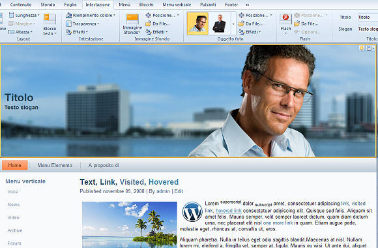Open Trasparenza option in Intestazione group
Screen dimensions: 378x248
[x=83, y=23]
